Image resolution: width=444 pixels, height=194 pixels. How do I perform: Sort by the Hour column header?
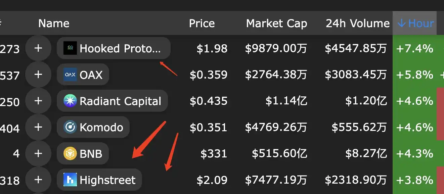[x=415, y=23]
